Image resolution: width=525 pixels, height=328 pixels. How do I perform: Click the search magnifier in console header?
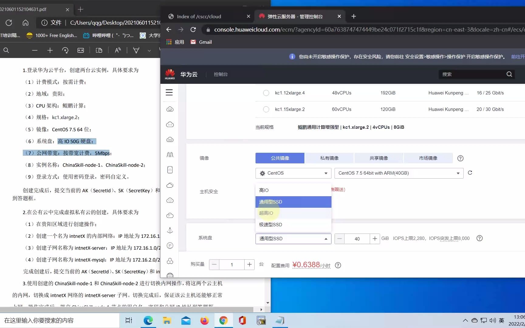point(510,74)
